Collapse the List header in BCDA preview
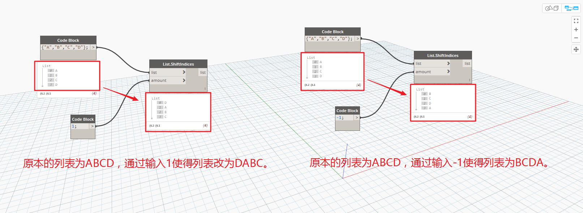This screenshot has height=213, width=583. (x=420, y=89)
